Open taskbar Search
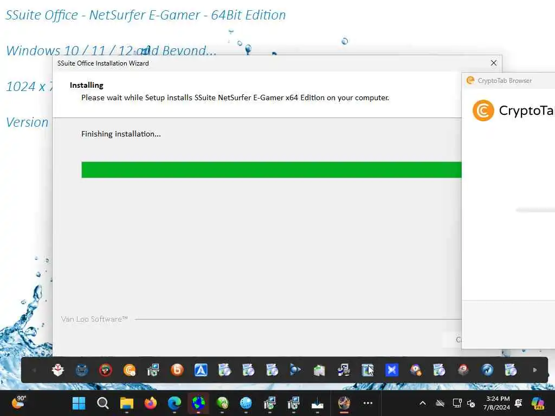The width and height of the screenshot is (555, 416). (102, 403)
